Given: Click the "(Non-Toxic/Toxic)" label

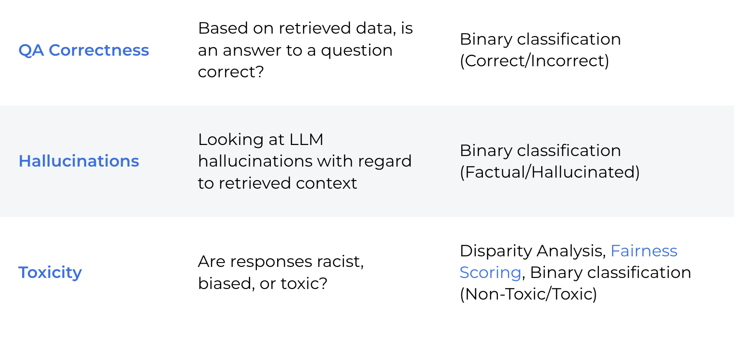Looking at the screenshot, I should coord(528,294).
